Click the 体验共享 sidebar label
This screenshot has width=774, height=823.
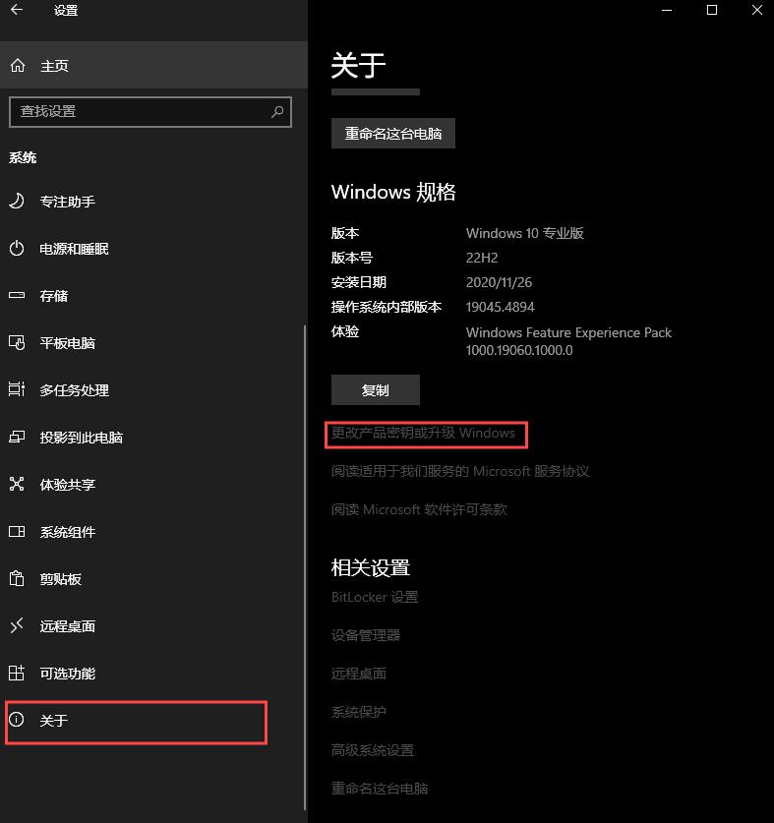click(68, 485)
